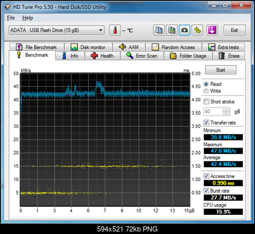This screenshot has width=255, height=234.
Task: Click the Average value 42.4 MB/s
Action: point(223,164)
